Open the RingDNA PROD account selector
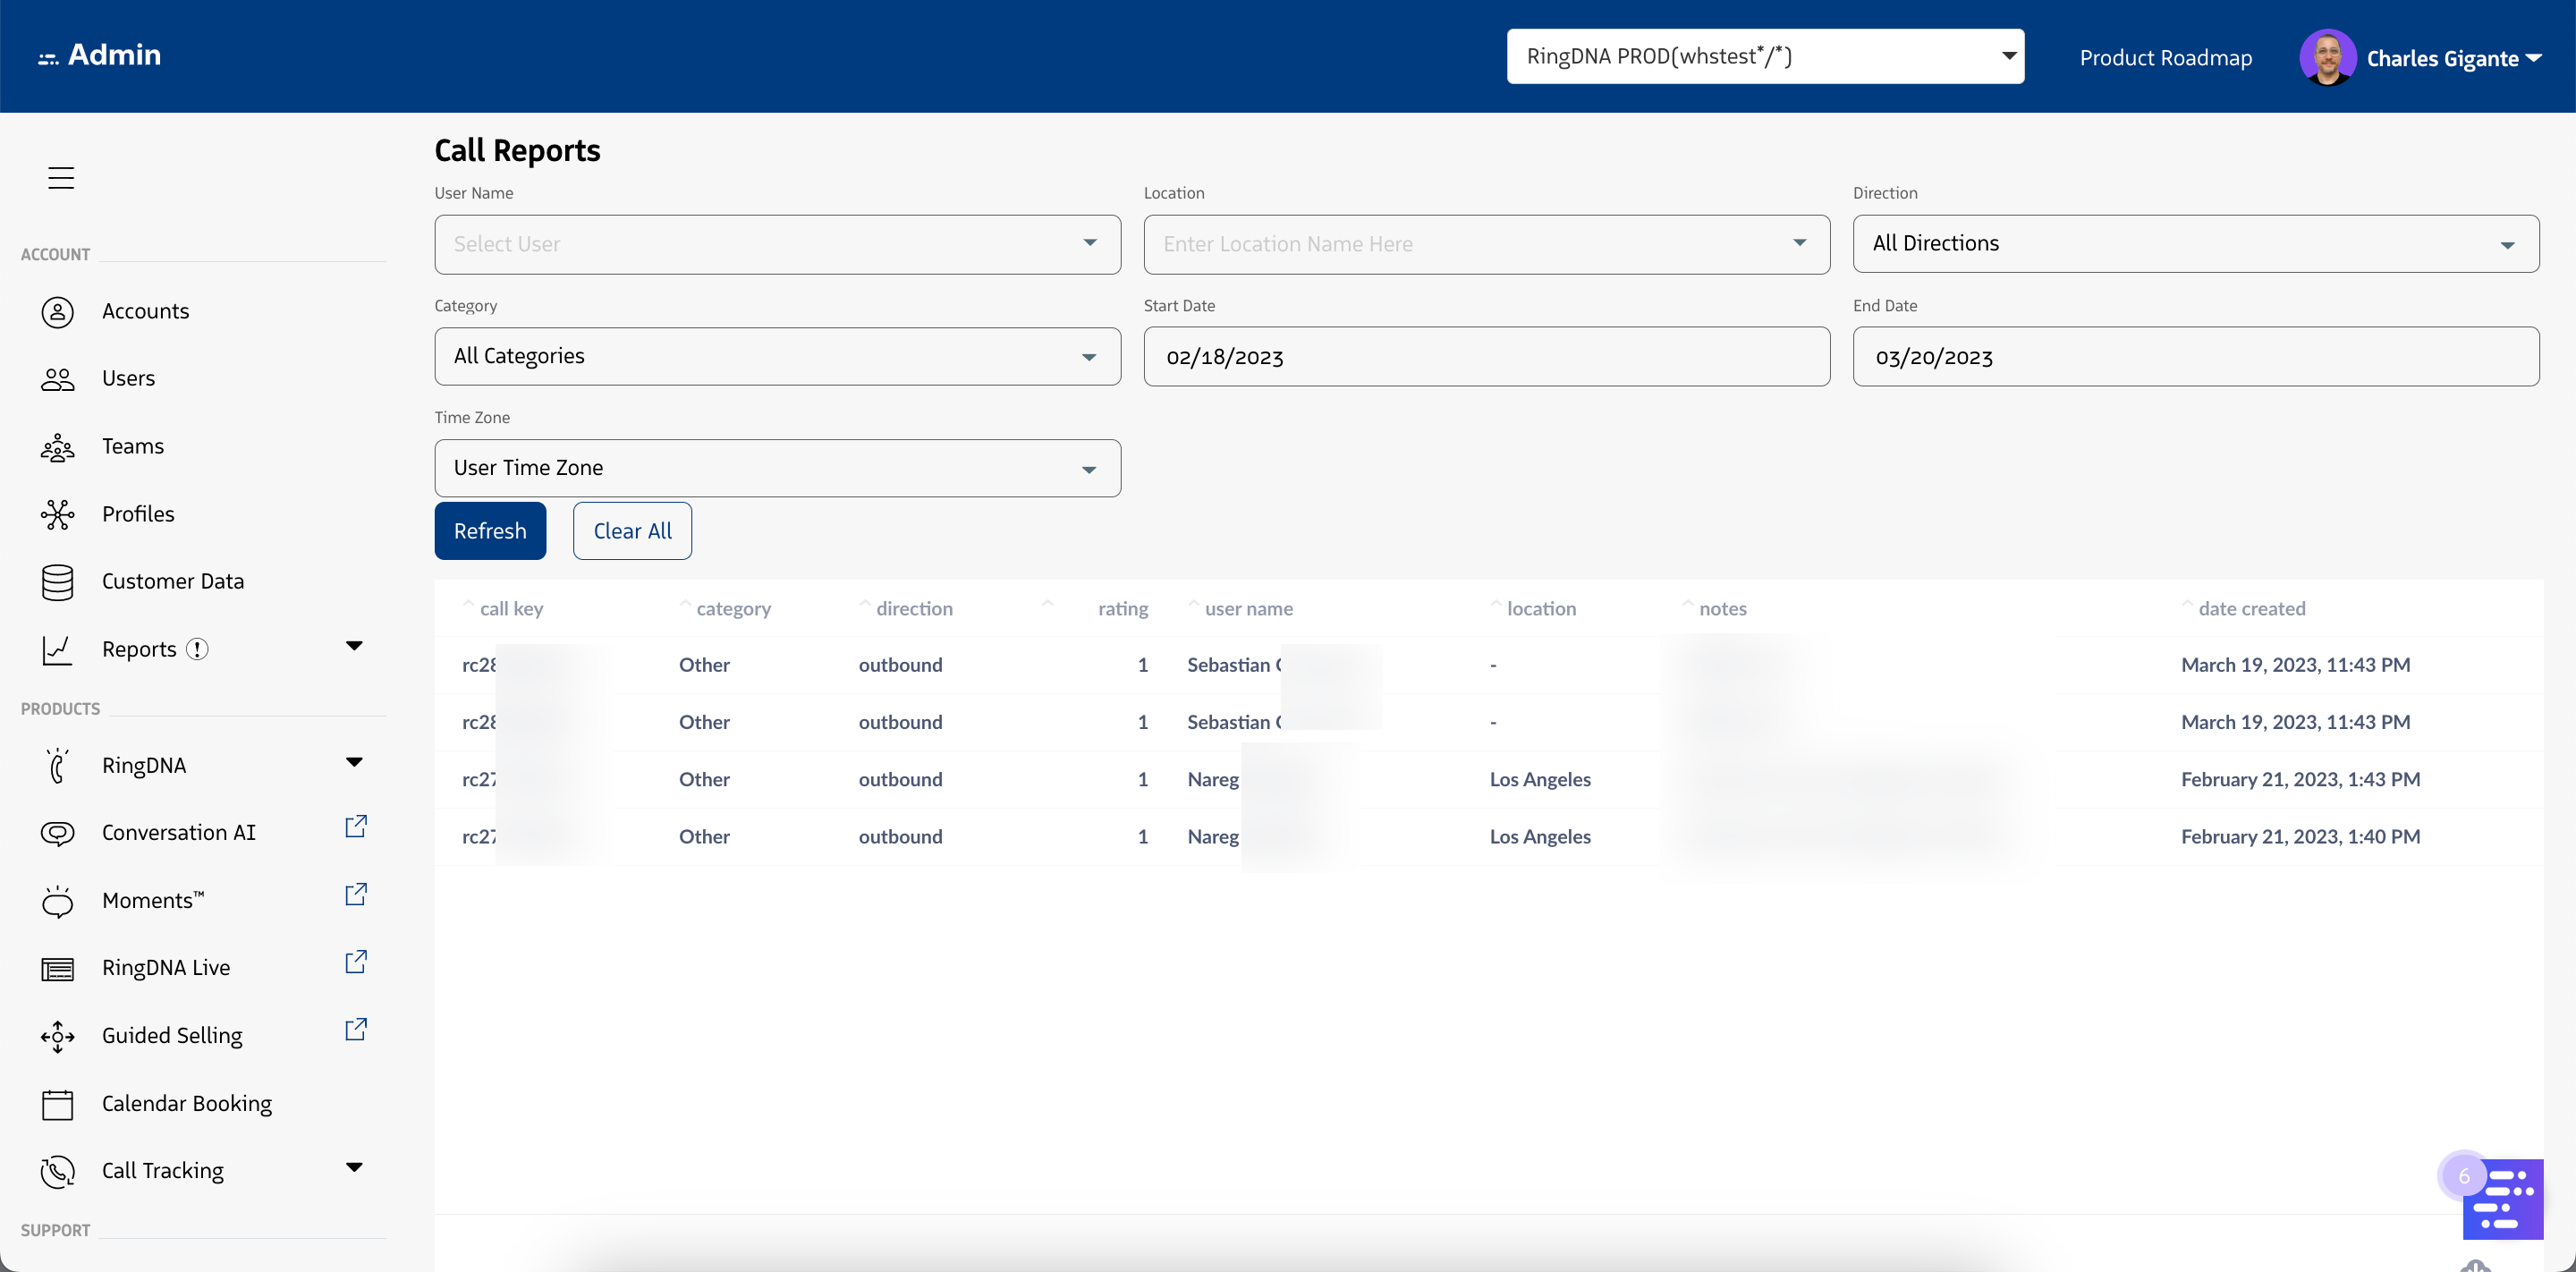2576x1272 pixels. coord(1764,57)
